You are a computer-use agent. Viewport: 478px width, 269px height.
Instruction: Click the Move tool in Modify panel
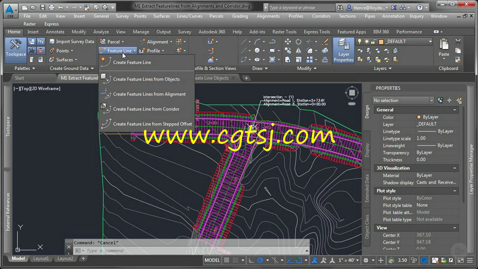pyautogui.click(x=288, y=41)
